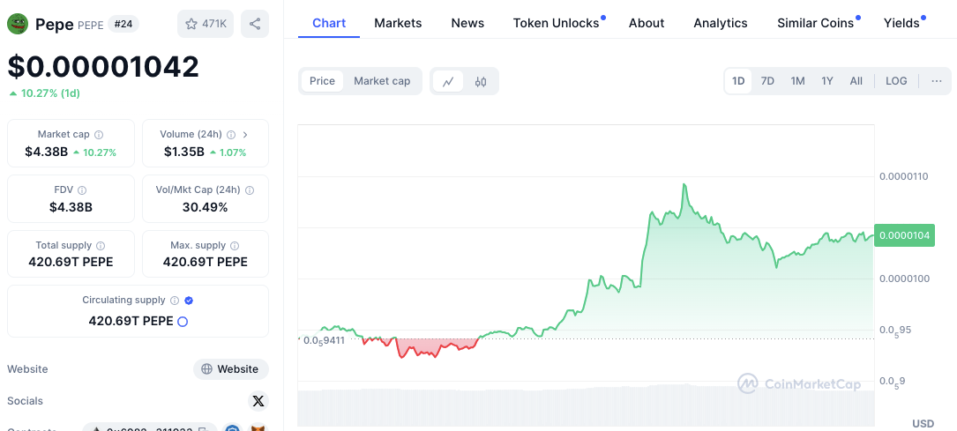Add Pepe to watchlist via star button
This screenshot has width=957, height=431.
point(205,24)
